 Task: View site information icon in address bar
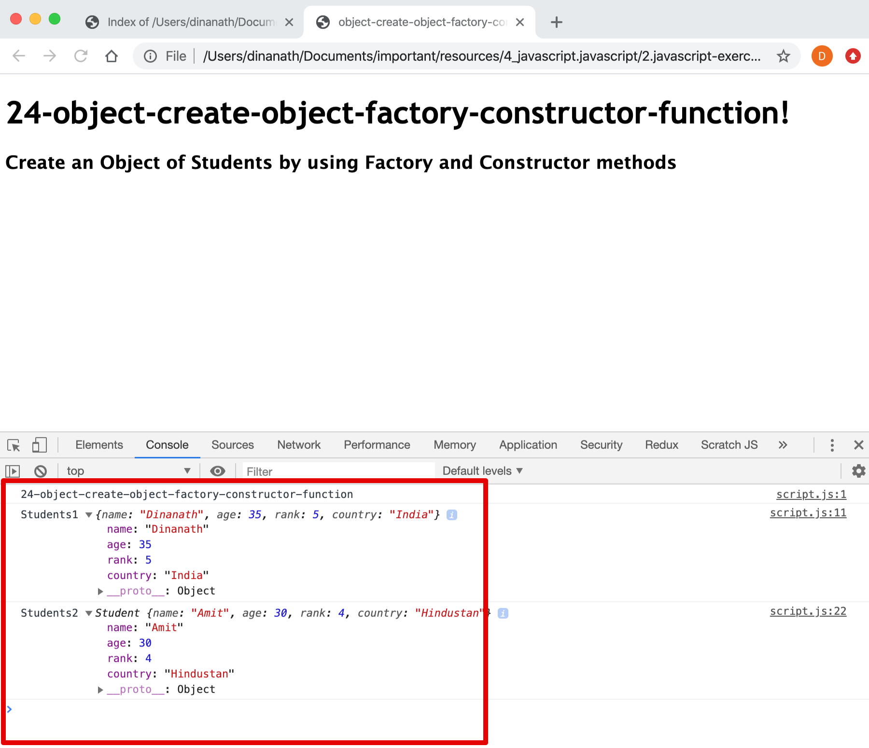coord(151,56)
